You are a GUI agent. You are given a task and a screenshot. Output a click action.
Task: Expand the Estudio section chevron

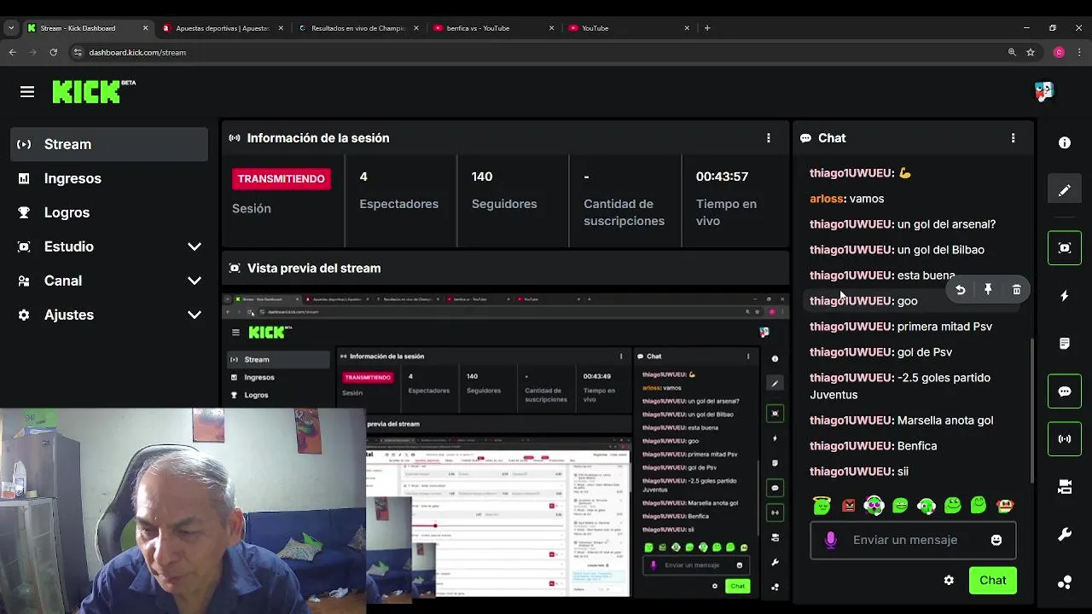coord(195,246)
